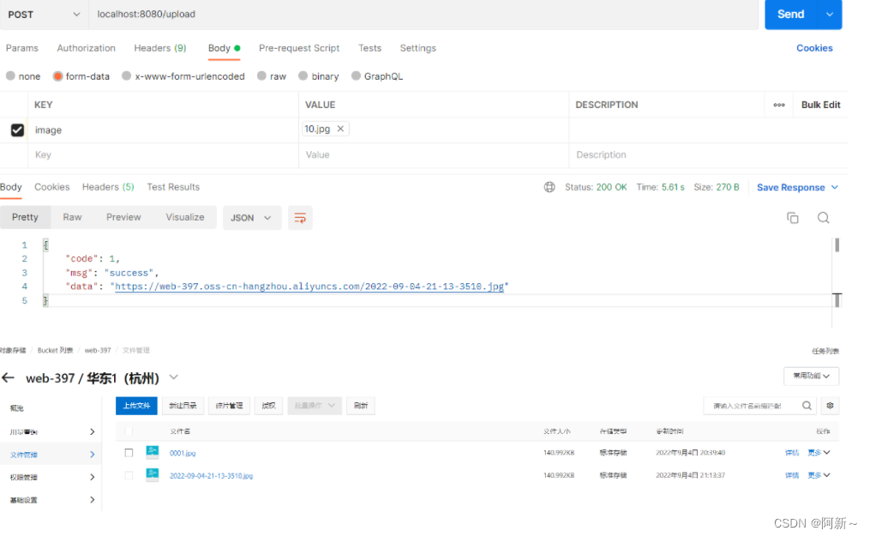Click the request URL field localhost:8080/upload
The width and height of the screenshot is (870, 537).
[x=423, y=15]
